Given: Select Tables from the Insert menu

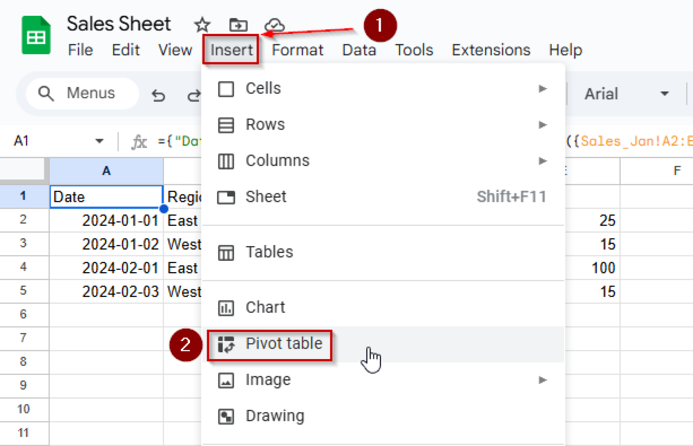Looking at the screenshot, I should click(x=269, y=252).
